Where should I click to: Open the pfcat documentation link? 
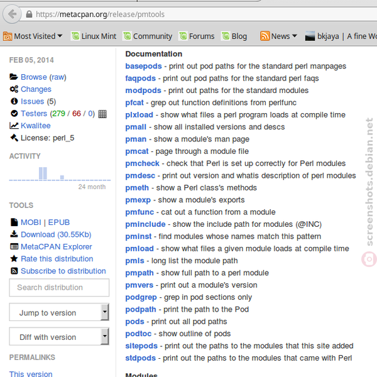click(x=134, y=102)
